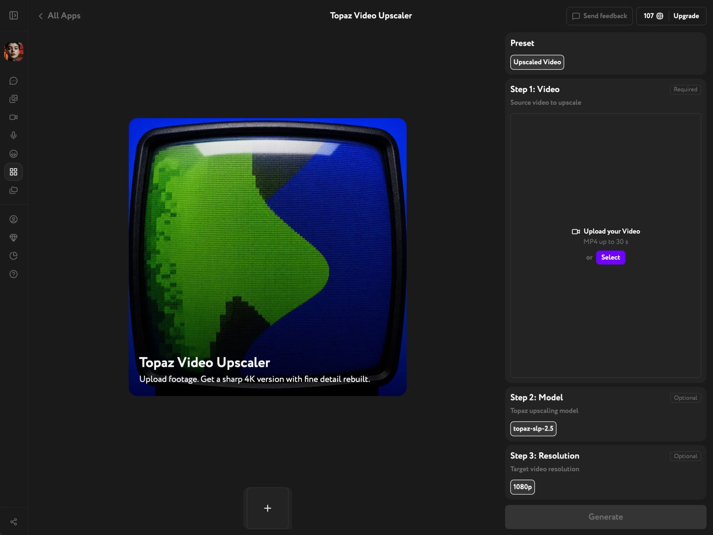713x535 pixels.
Task: Click the 'Topaz upscaling model' text
Action: [x=544, y=411]
